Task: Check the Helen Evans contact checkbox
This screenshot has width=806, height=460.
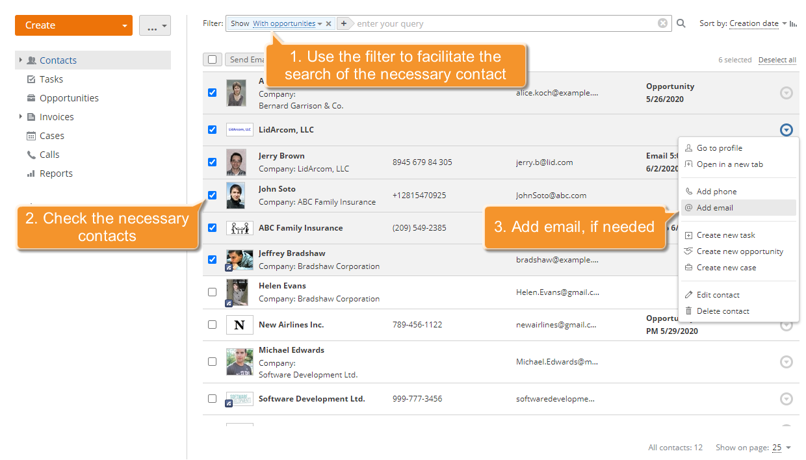Action: (x=212, y=292)
